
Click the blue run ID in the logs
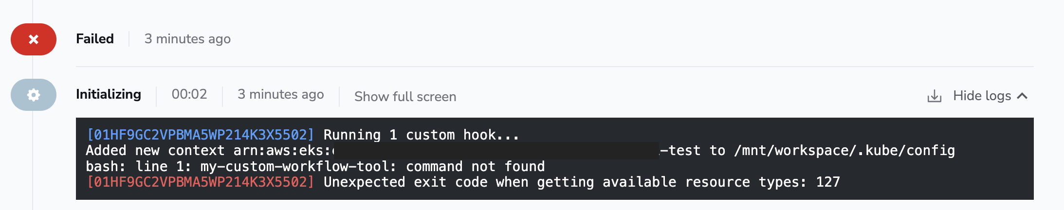tap(201, 135)
